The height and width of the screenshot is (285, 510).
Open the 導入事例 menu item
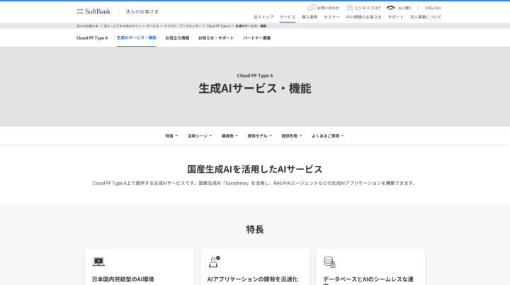(310, 17)
